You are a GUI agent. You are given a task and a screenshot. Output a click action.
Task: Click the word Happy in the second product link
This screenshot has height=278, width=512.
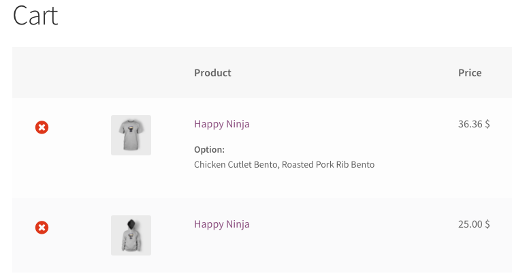tap(207, 224)
